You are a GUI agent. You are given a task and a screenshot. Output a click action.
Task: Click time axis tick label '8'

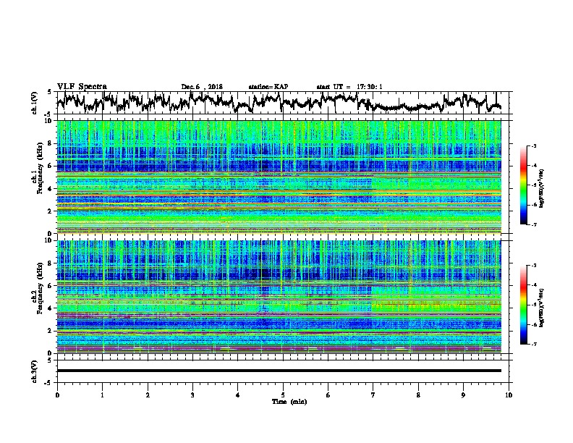418,395
